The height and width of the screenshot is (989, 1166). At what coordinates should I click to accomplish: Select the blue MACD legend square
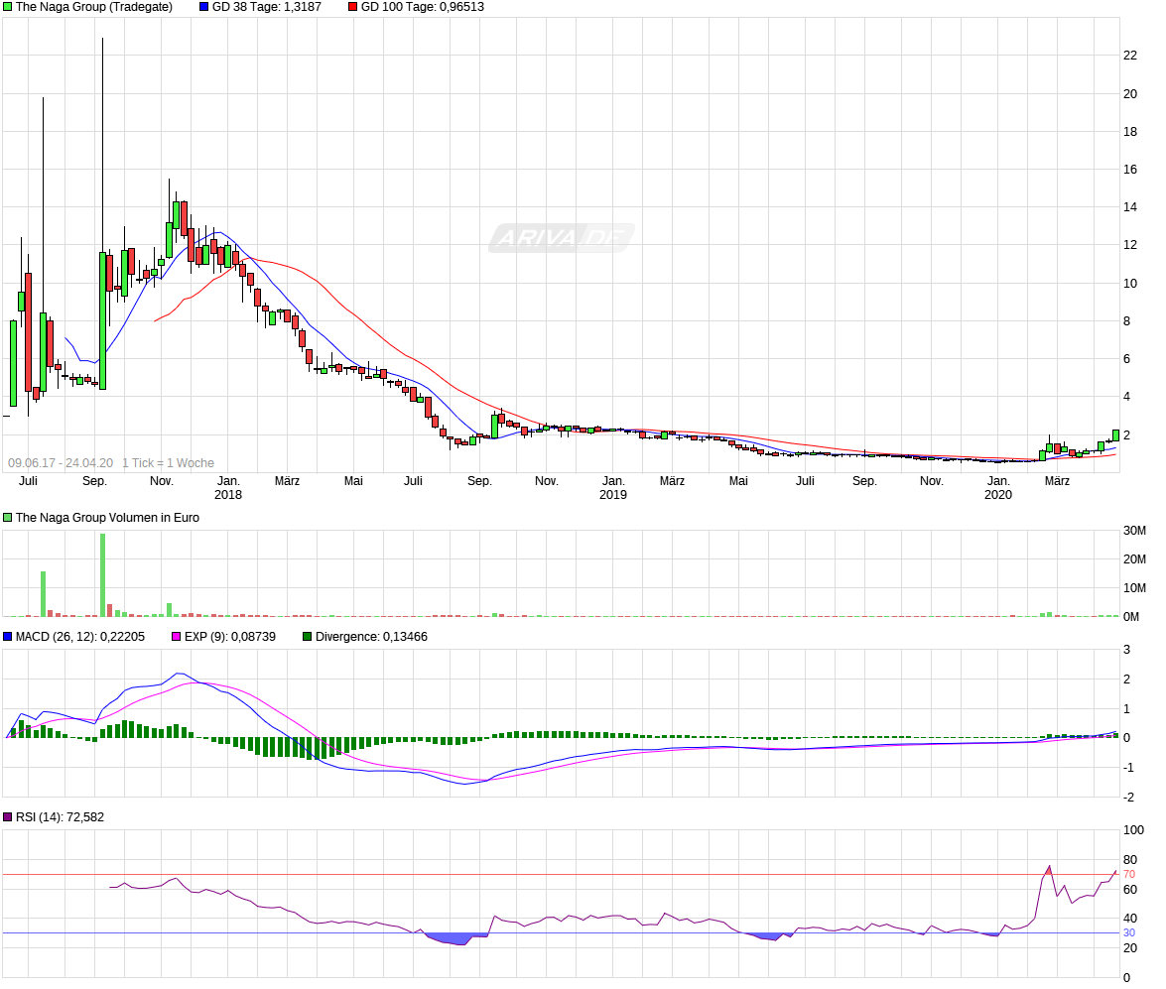(x=8, y=637)
